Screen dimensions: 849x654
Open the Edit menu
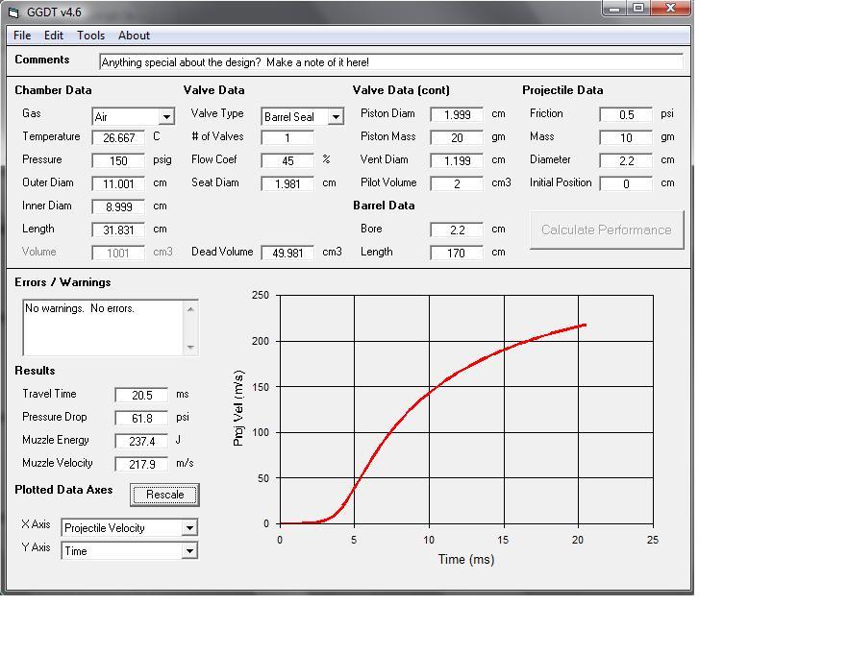54,36
